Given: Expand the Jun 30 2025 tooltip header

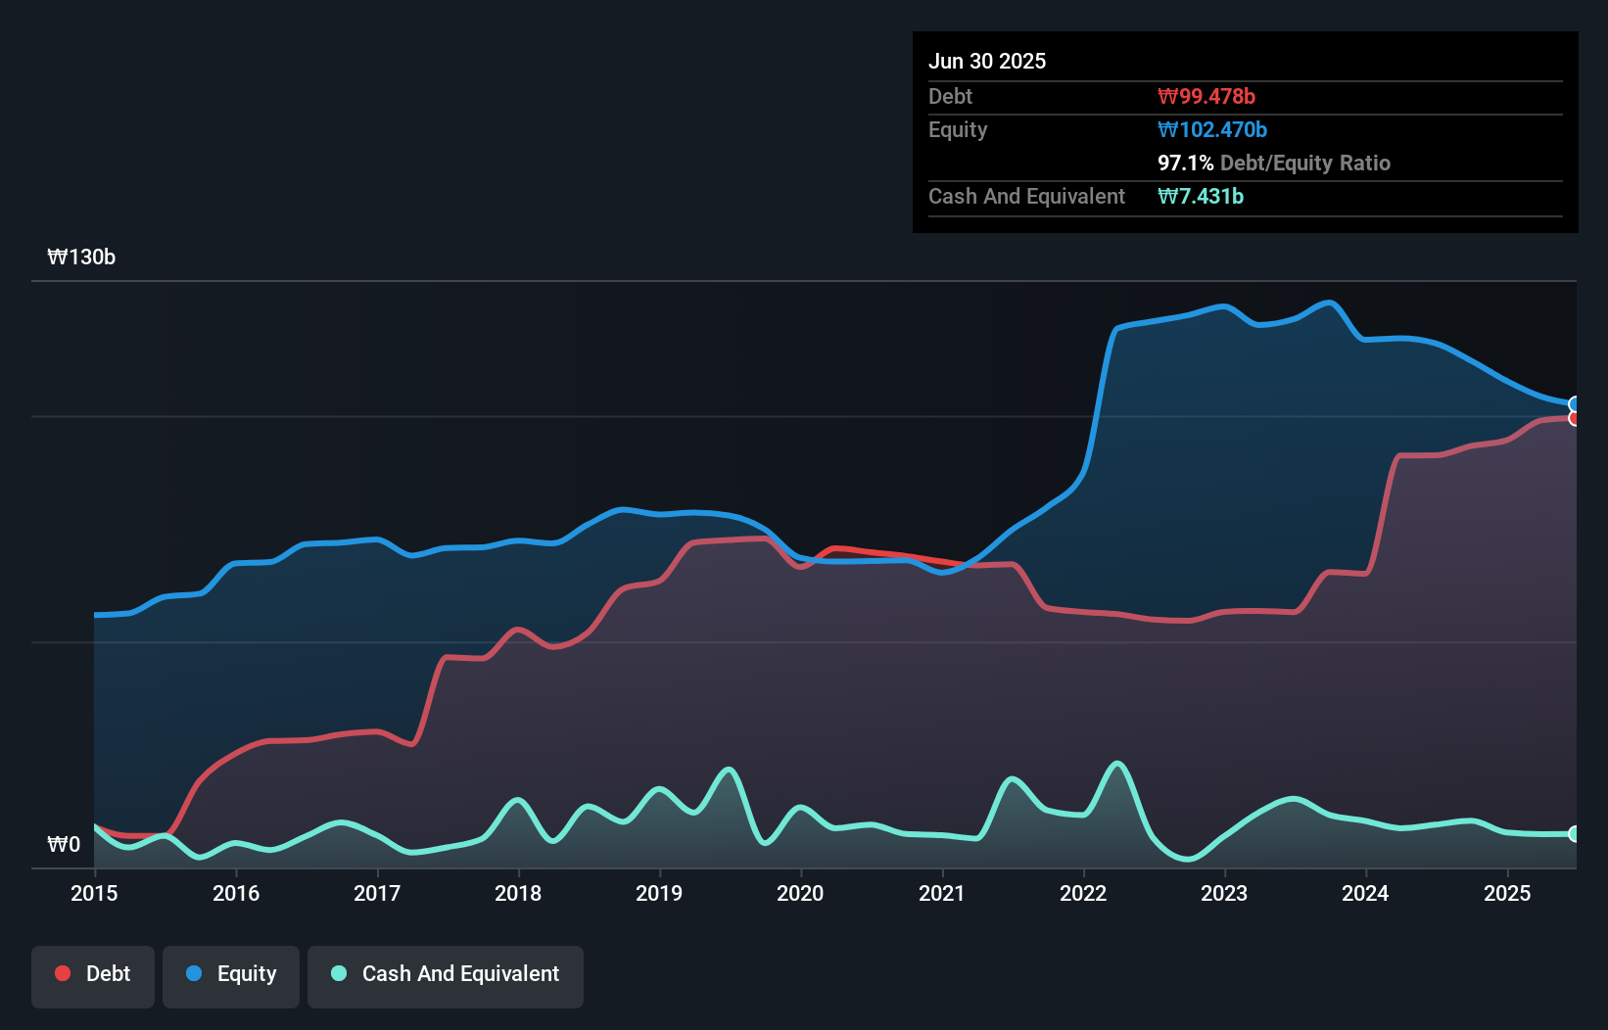Looking at the screenshot, I should click(x=987, y=61).
